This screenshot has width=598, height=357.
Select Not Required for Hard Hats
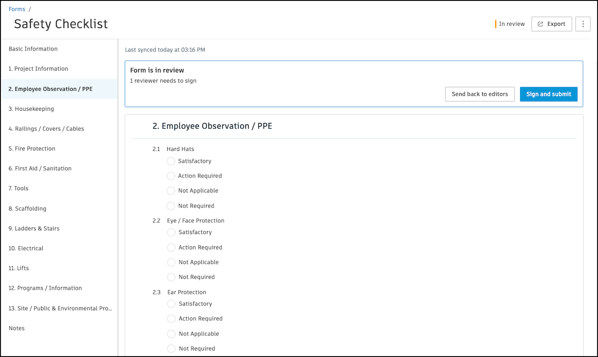[171, 206]
